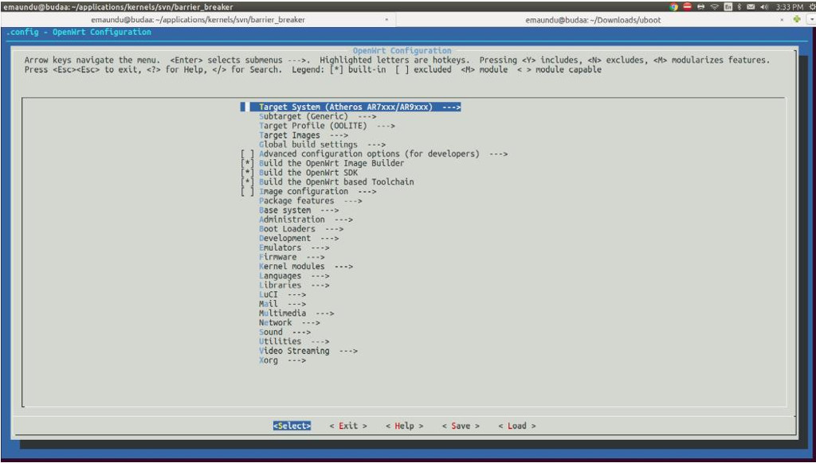Open the Target Images submenu
Viewport: 816px width, 463px height.
(304, 135)
